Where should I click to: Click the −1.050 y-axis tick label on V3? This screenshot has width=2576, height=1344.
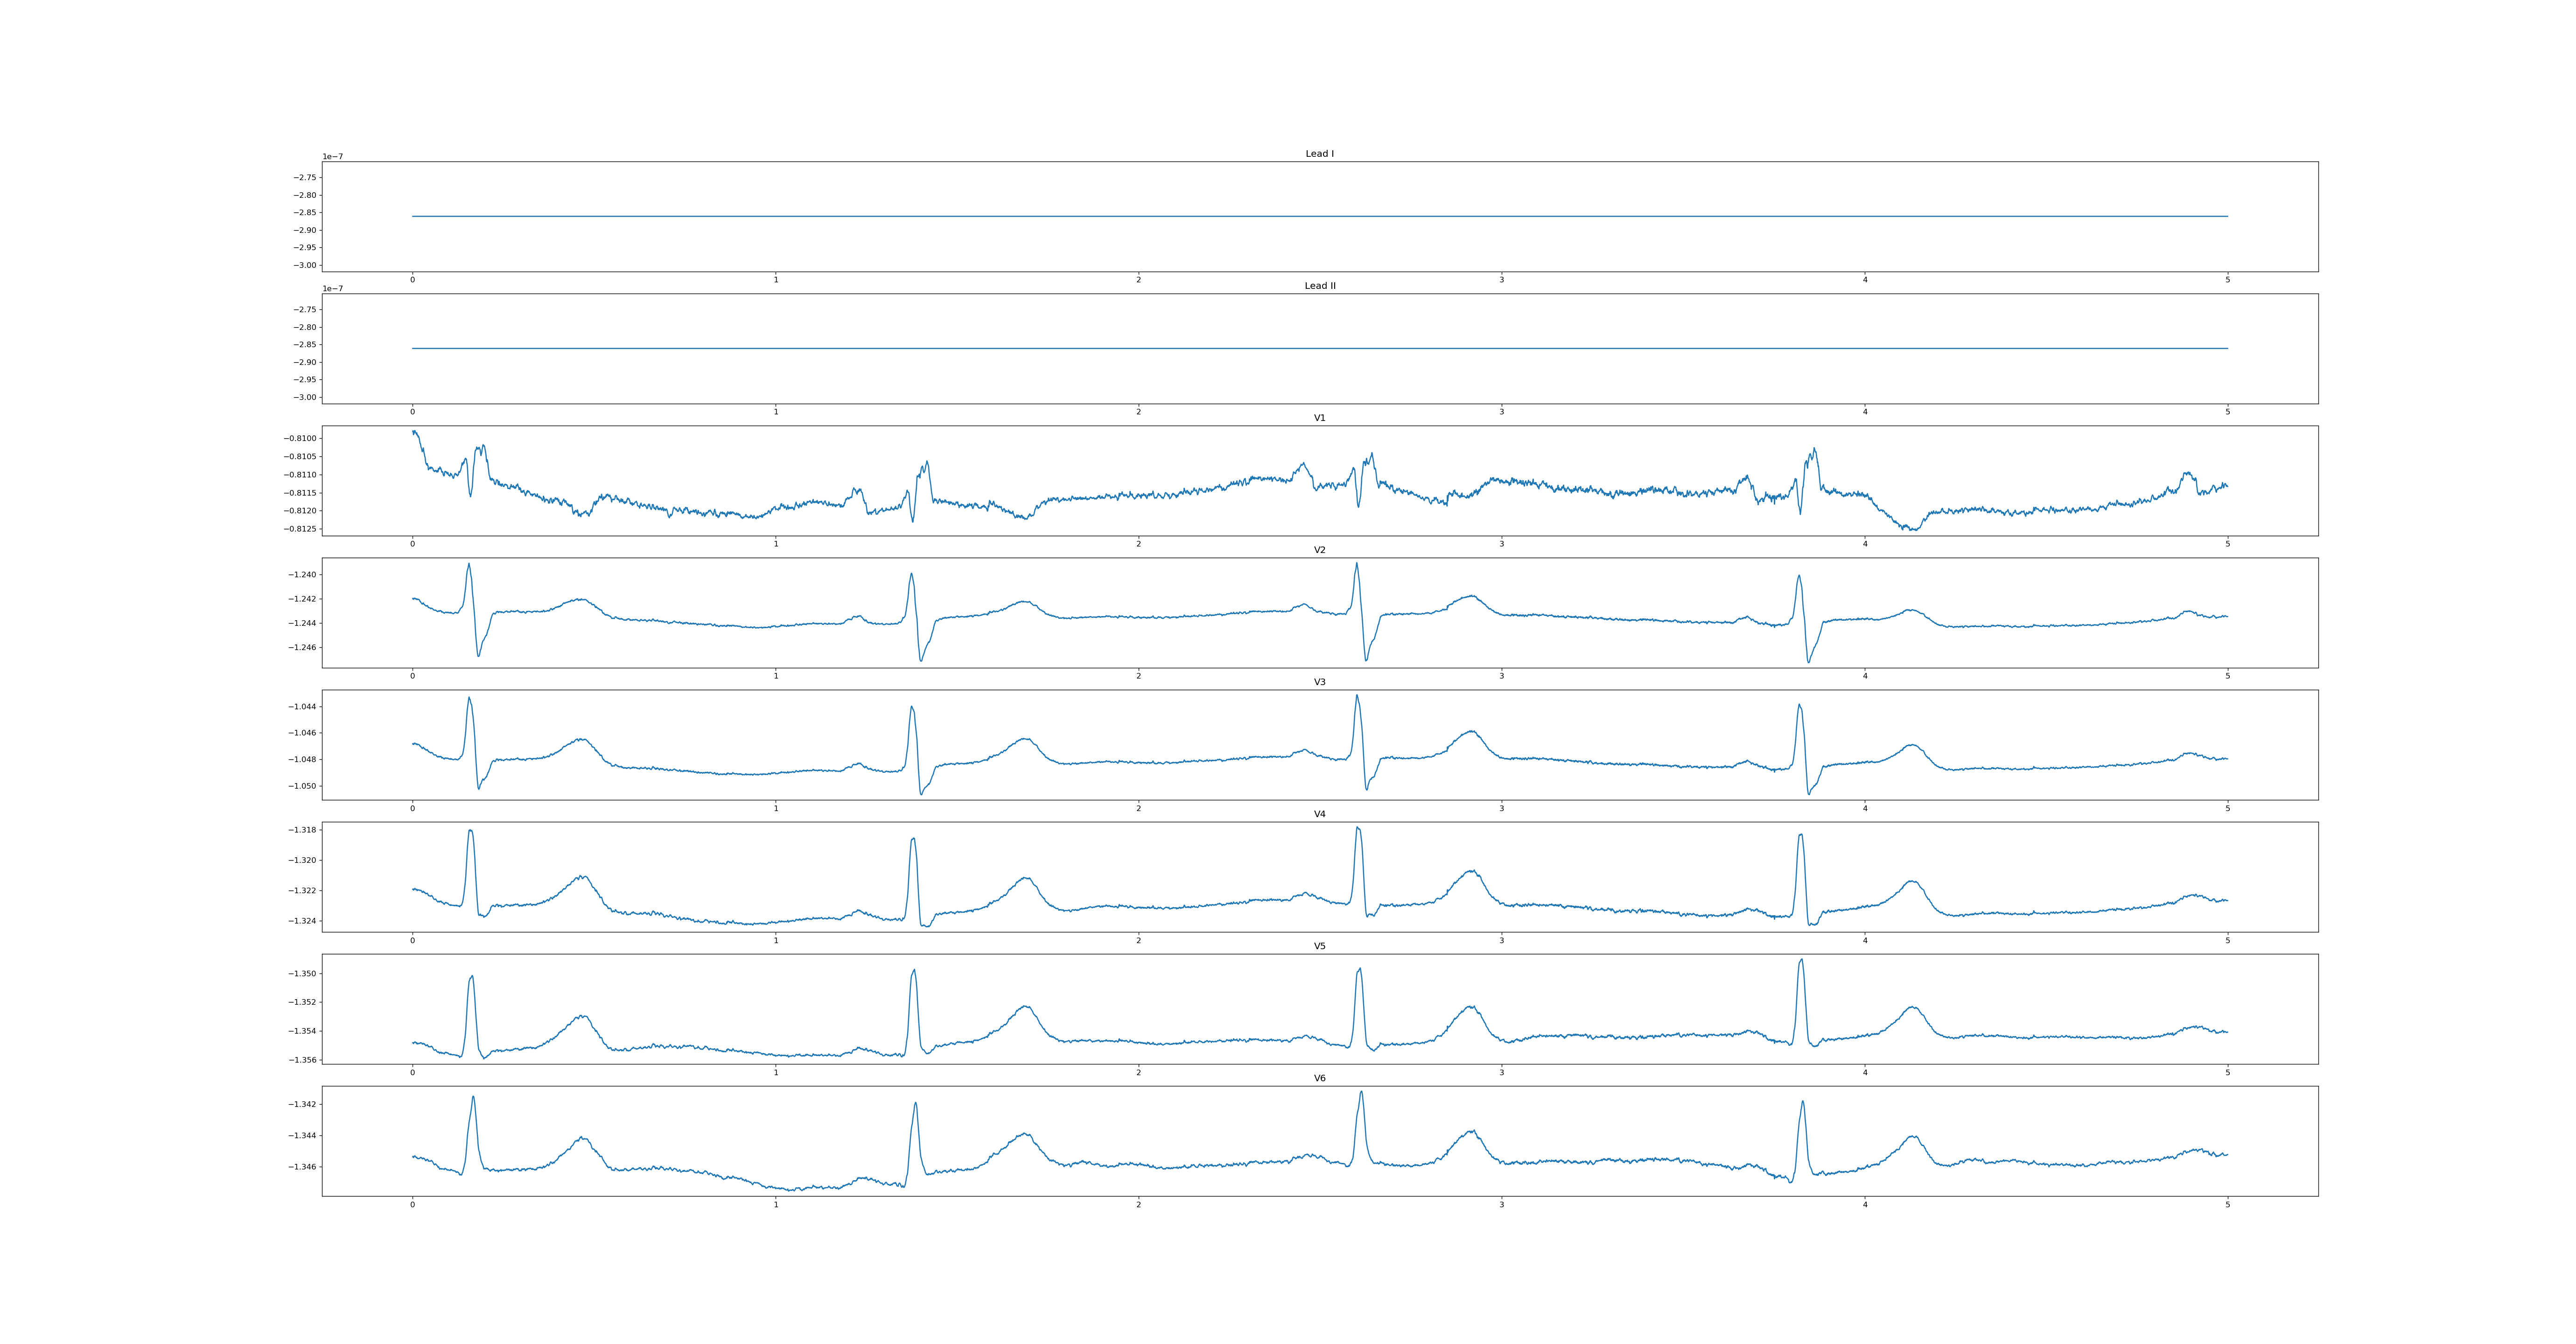[303, 786]
